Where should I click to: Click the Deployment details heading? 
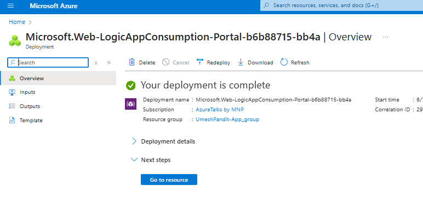pyautogui.click(x=168, y=141)
